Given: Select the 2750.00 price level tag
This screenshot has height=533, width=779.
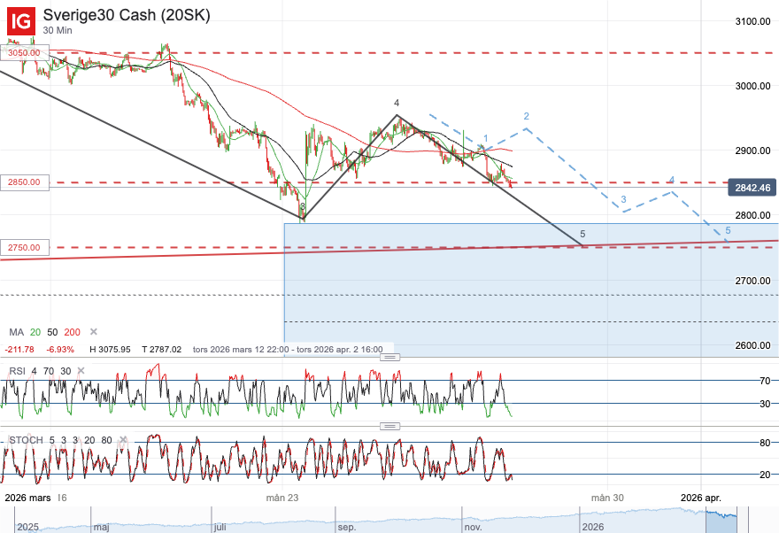Looking at the screenshot, I should pyautogui.click(x=25, y=247).
